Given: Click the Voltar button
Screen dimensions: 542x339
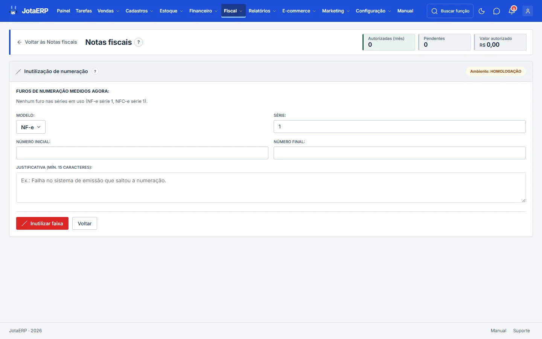Looking at the screenshot, I should pyautogui.click(x=85, y=223).
